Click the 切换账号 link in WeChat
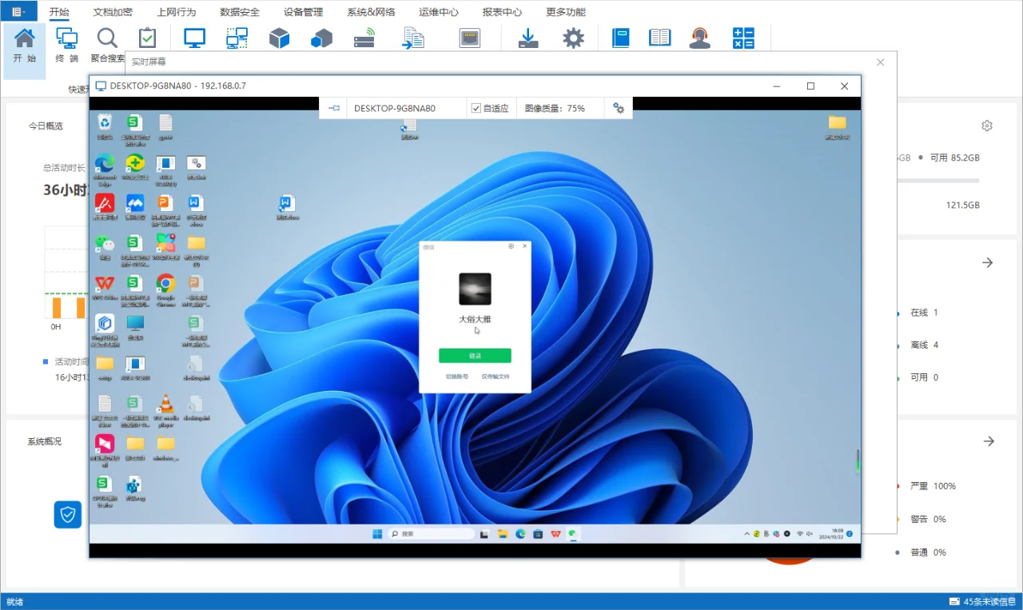 tap(456, 376)
